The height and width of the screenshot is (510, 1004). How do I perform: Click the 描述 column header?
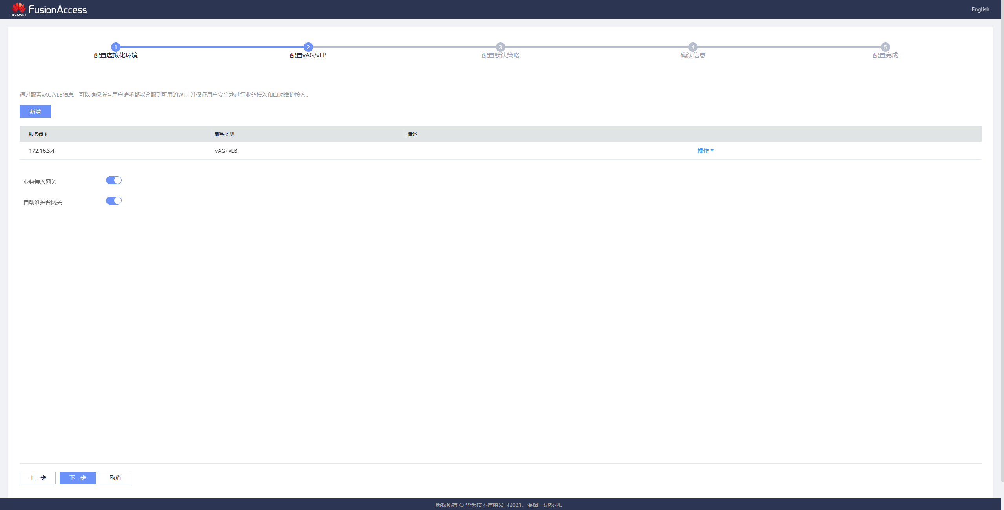click(x=412, y=134)
